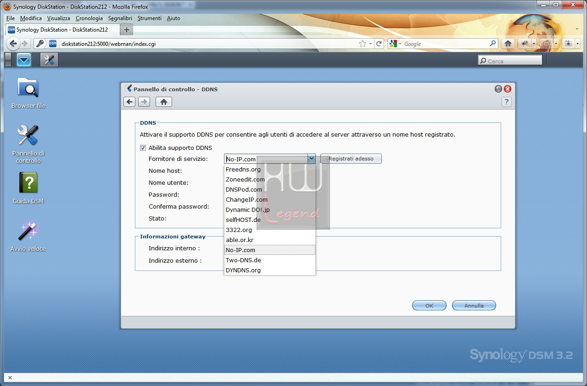Choose Two-DNS.de from the provider list

270,260
